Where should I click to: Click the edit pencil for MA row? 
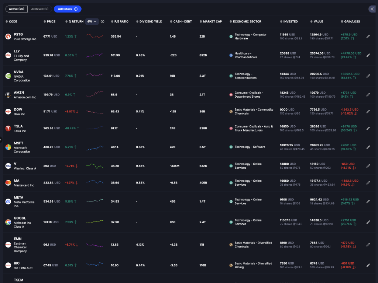(368, 183)
